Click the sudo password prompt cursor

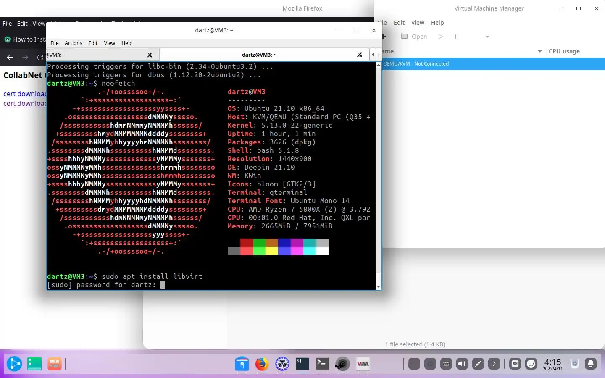click(163, 285)
